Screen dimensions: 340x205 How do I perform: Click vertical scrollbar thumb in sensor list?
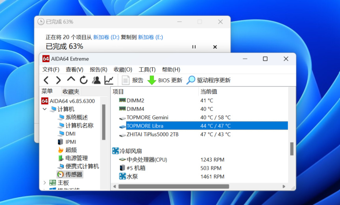tap(292, 149)
